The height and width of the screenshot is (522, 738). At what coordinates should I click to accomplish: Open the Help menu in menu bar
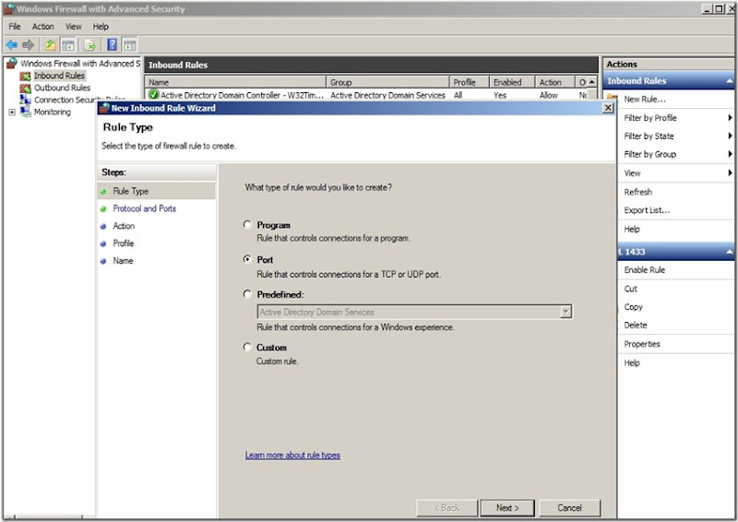[101, 27]
